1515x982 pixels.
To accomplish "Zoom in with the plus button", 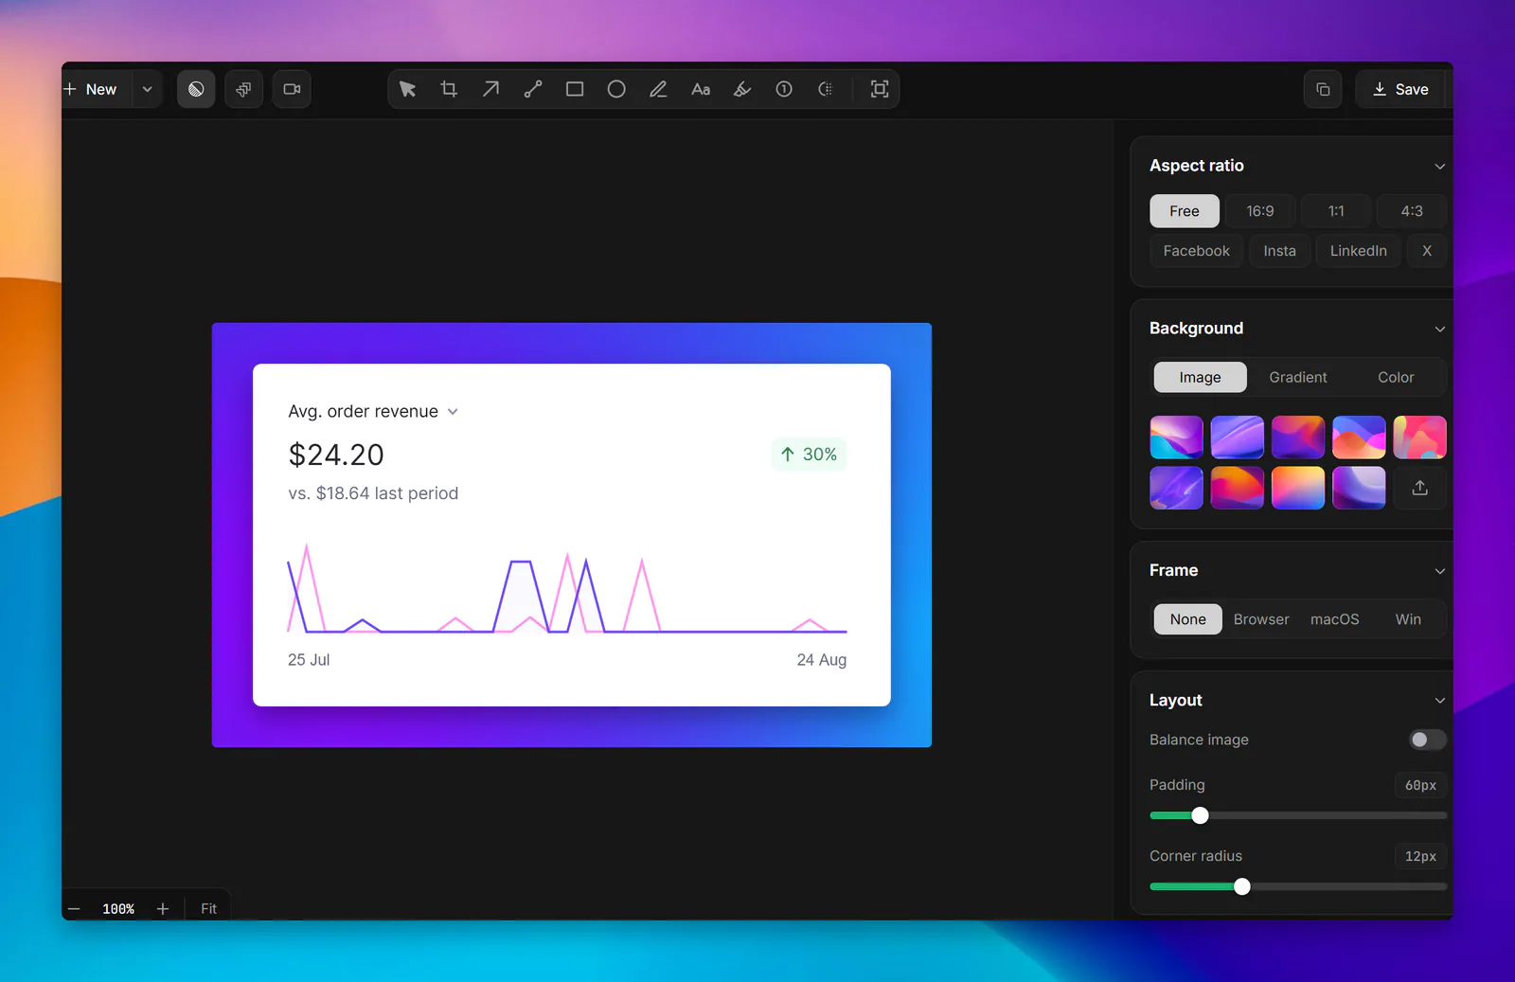I will pyautogui.click(x=163, y=909).
